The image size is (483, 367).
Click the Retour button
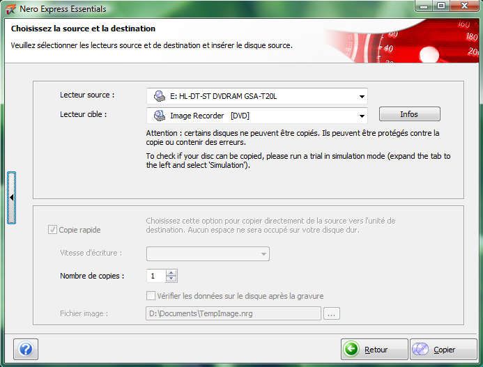[x=374, y=349]
